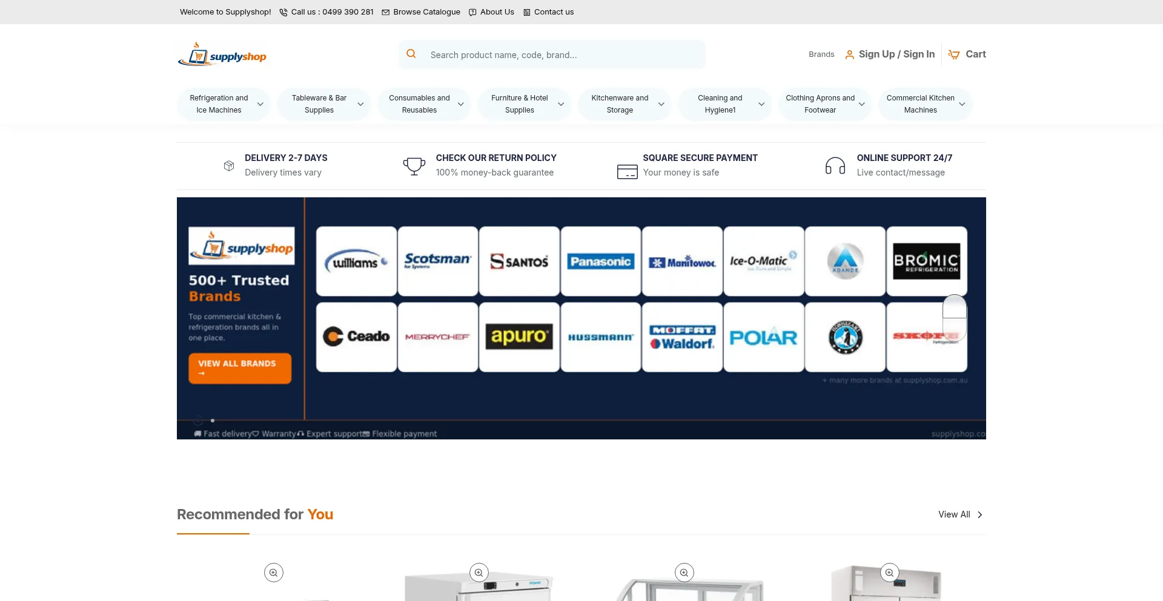Zoom second recommended product image

(479, 573)
